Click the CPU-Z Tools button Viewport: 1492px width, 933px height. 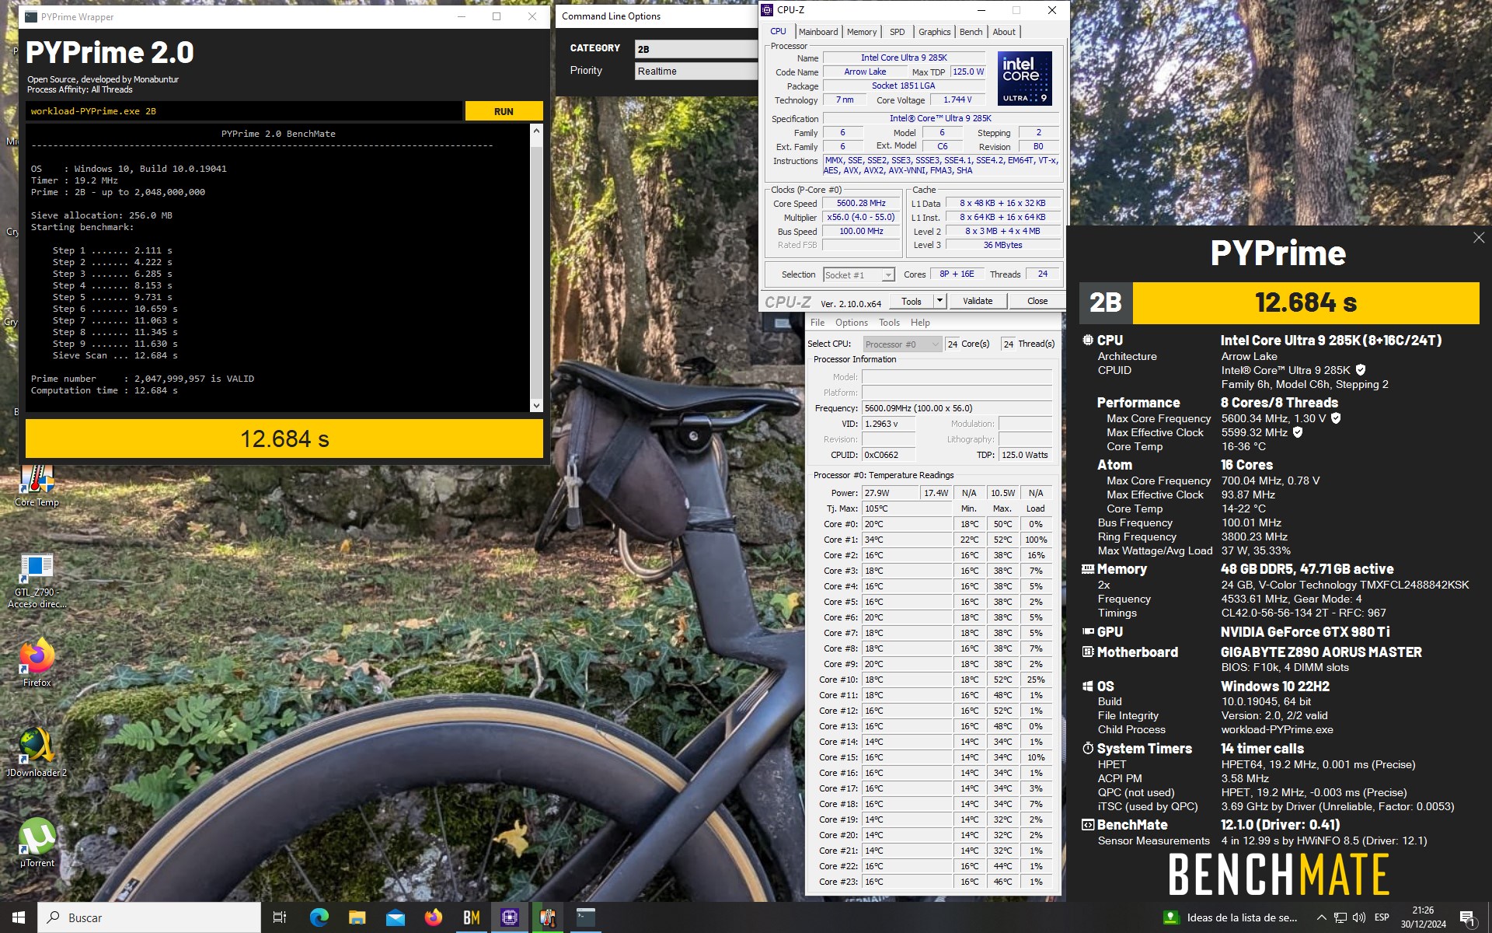(x=912, y=301)
